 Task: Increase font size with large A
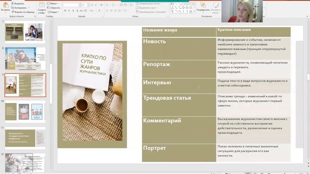pyautogui.click(x=92, y=5)
